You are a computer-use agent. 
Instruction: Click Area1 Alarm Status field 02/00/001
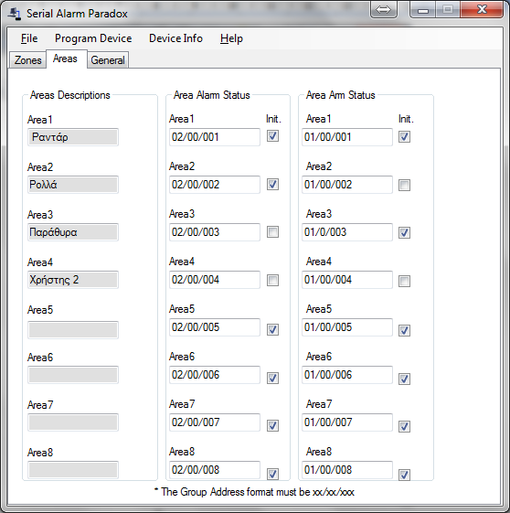click(x=215, y=137)
